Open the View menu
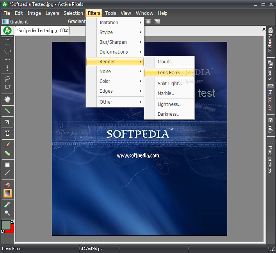The image size is (276, 253). tap(126, 13)
